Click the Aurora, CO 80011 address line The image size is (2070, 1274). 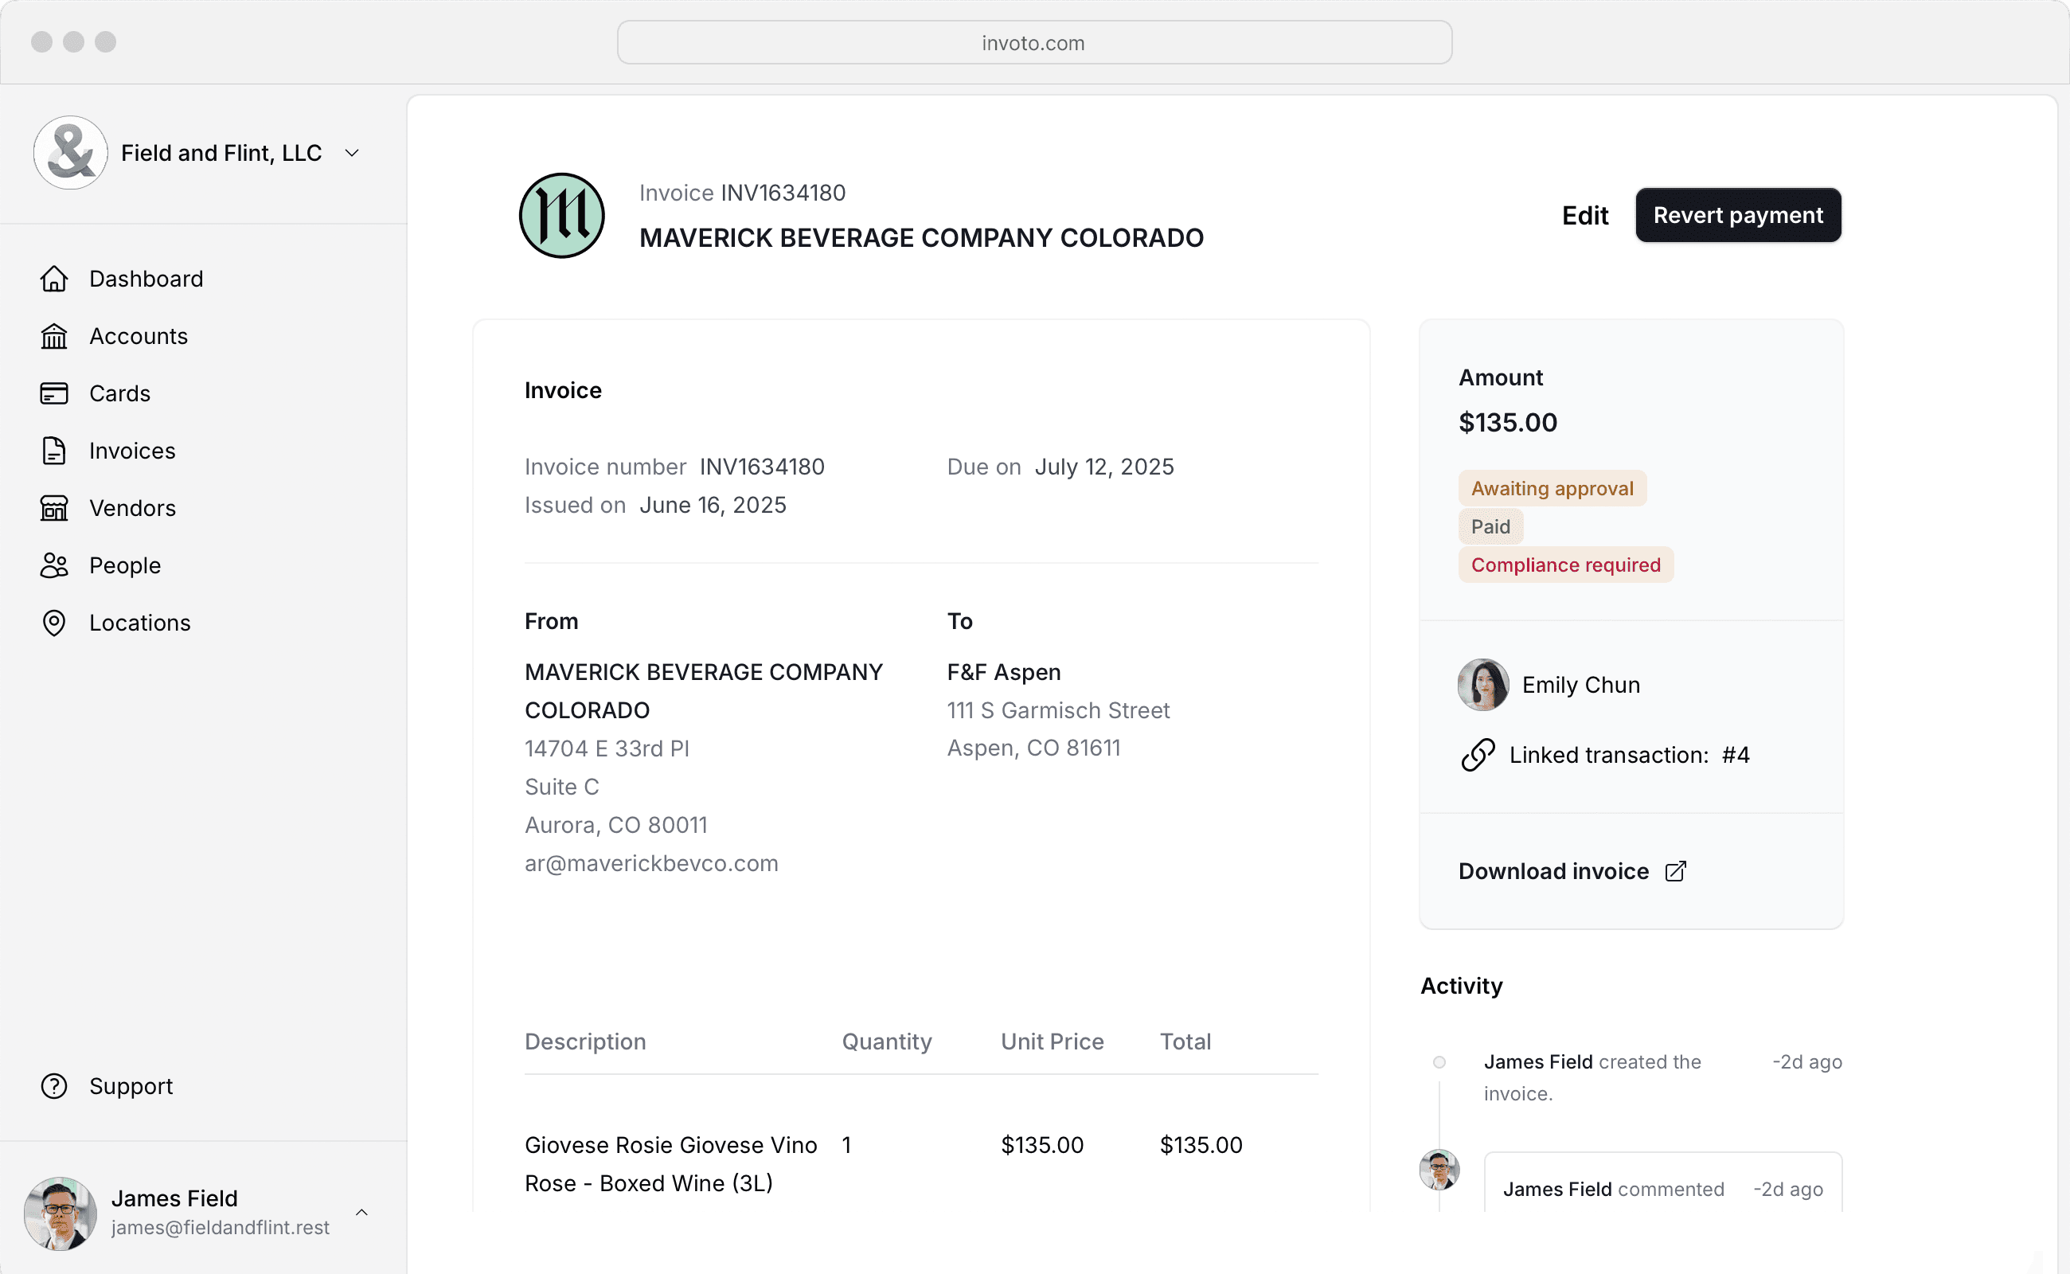(616, 825)
